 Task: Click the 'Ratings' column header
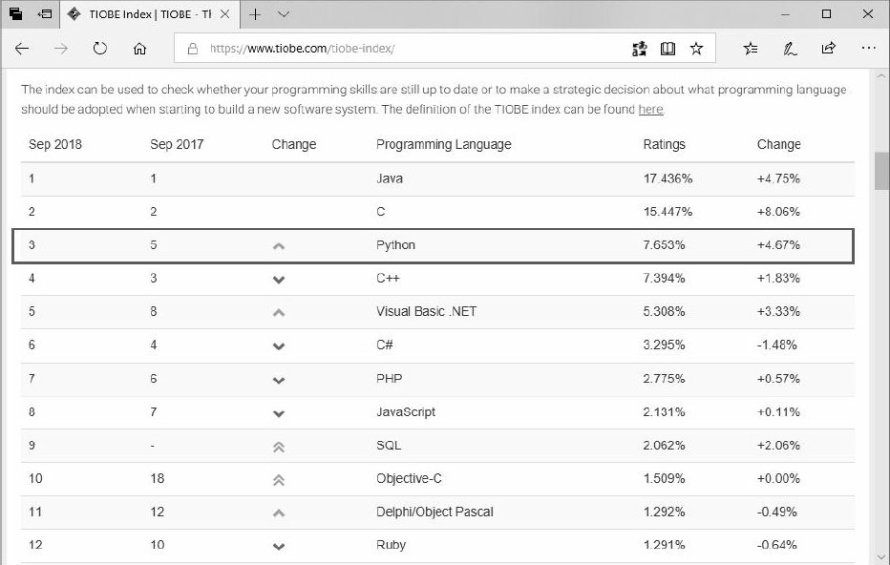pos(664,144)
